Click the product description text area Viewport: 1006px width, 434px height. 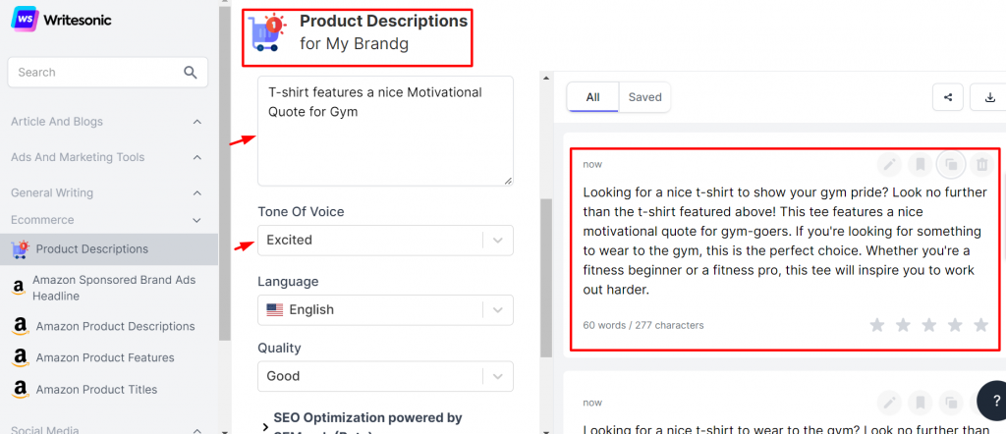[385, 137]
